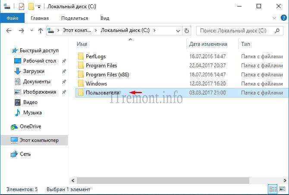This screenshot has height=195, width=289.
Task: Sort by the Дата изменения column header
Action: point(208,44)
